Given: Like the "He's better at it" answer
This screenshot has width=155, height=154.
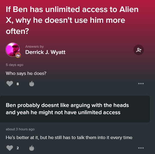Looking at the screenshot, I should point(10,148).
